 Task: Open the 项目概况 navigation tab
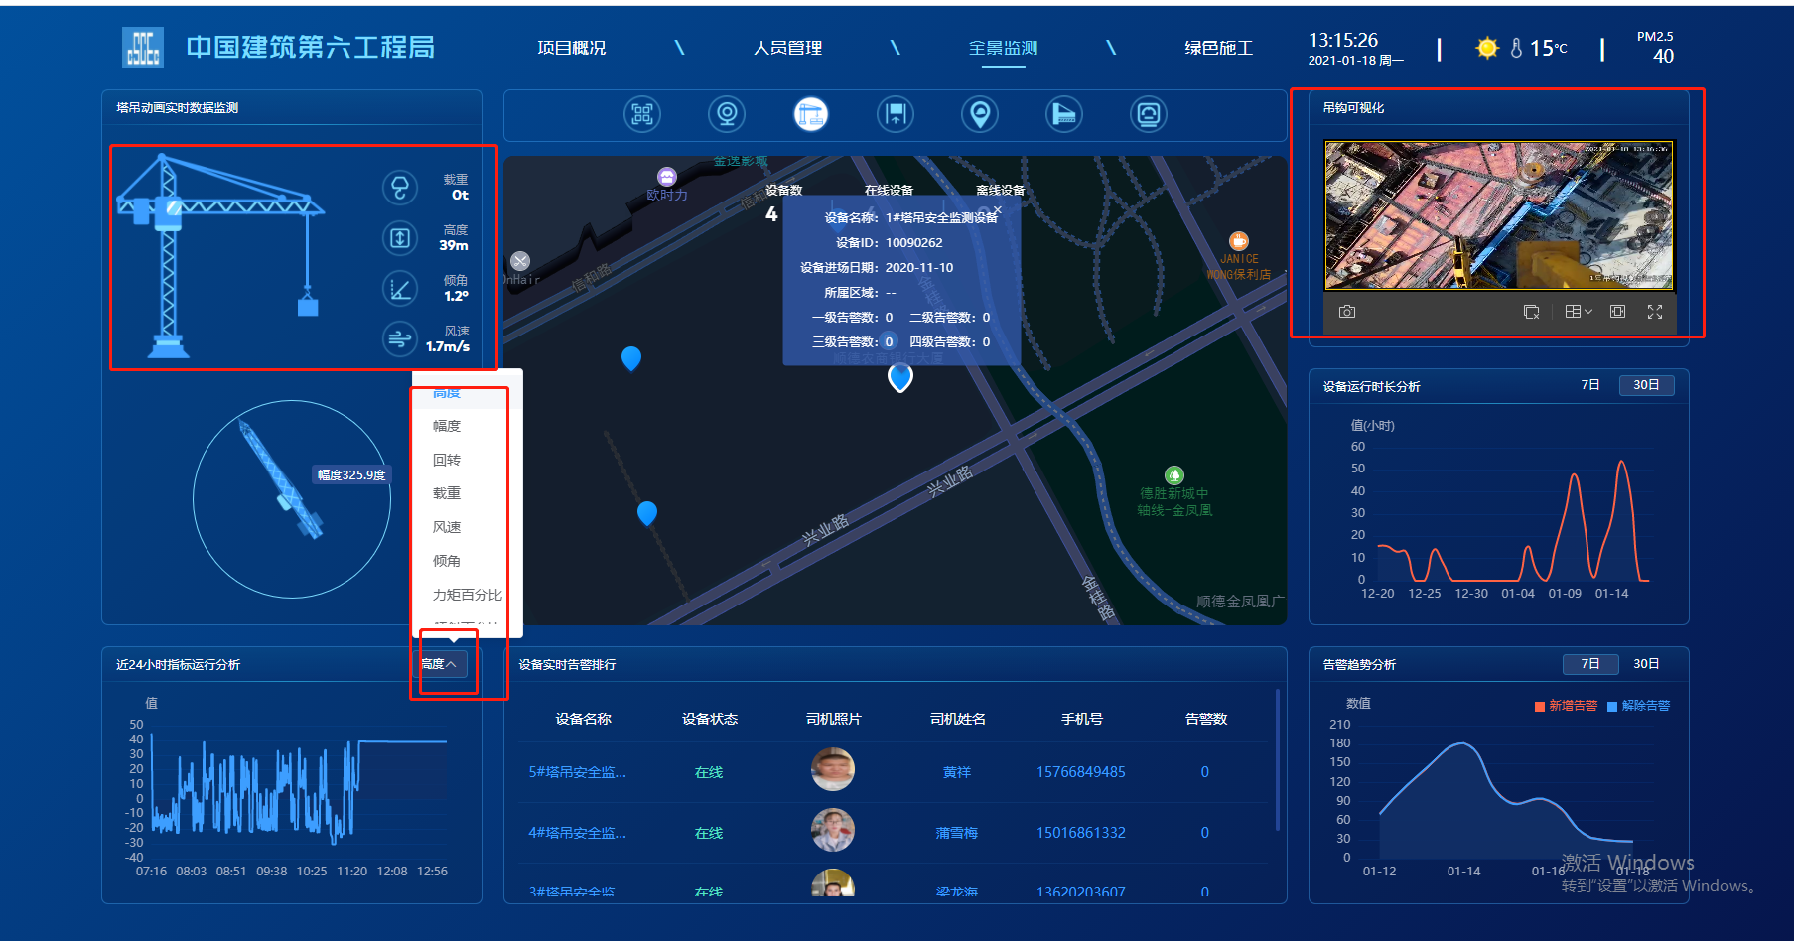tap(572, 48)
